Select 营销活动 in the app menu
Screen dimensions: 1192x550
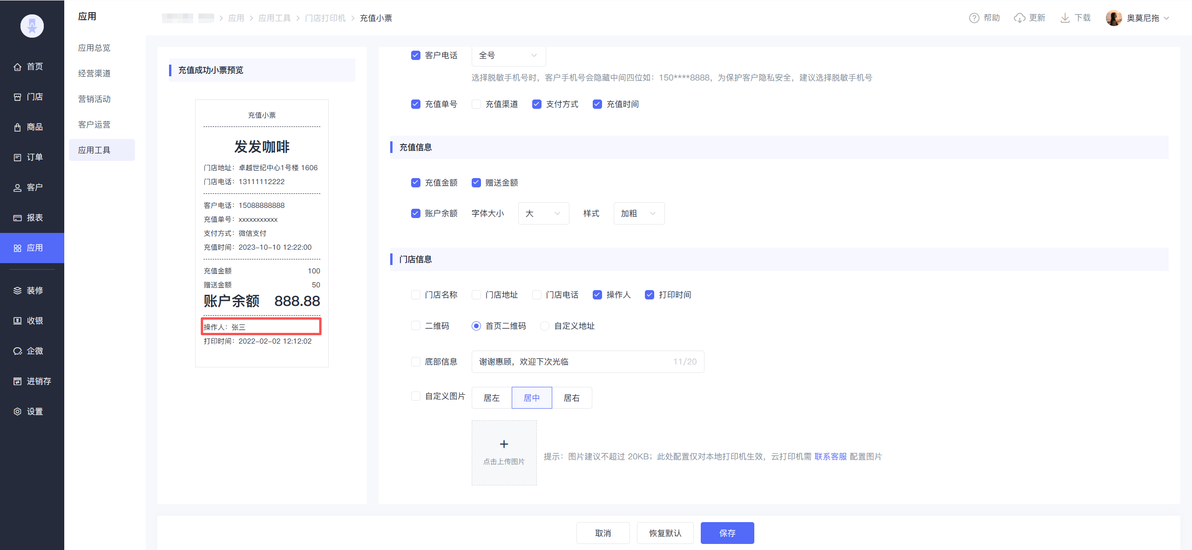point(95,99)
